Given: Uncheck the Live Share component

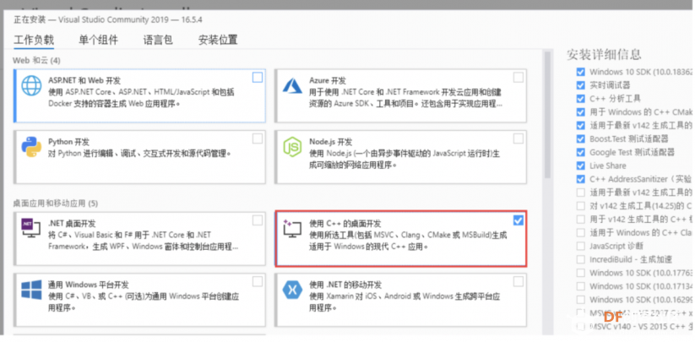Looking at the screenshot, I should tap(581, 166).
